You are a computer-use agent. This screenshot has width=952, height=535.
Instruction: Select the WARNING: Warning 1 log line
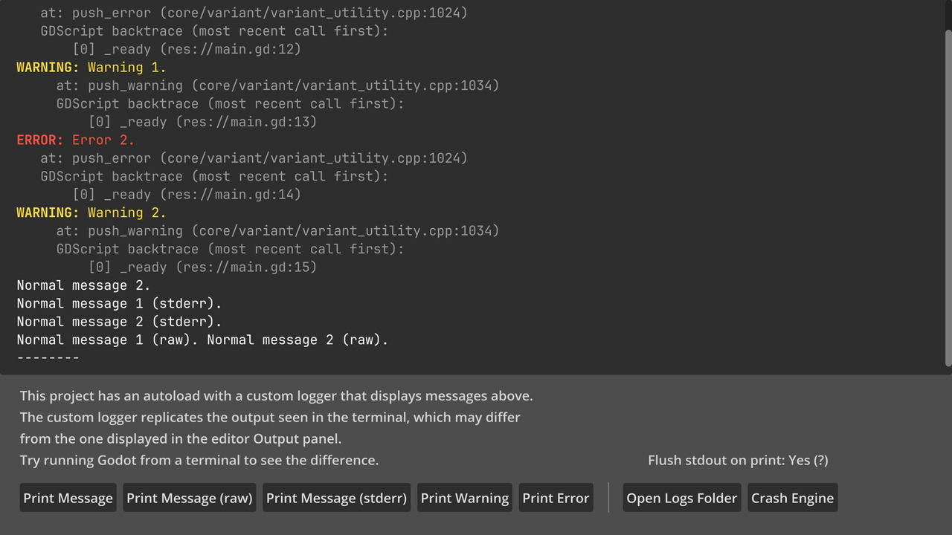[90, 67]
